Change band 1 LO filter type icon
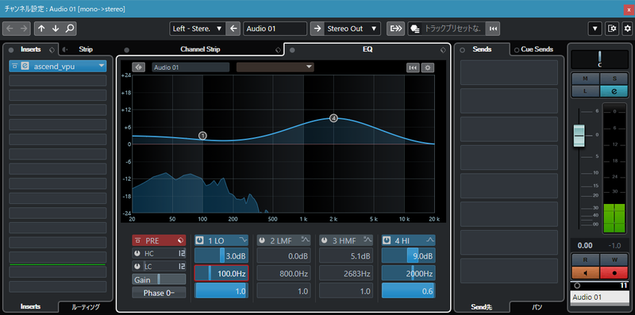635x315 pixels. 242,240
